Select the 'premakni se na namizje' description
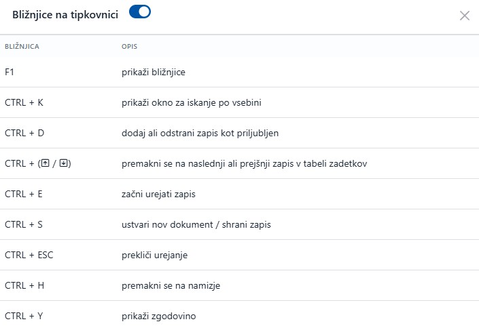This screenshot has height=328, width=479. click(171, 285)
